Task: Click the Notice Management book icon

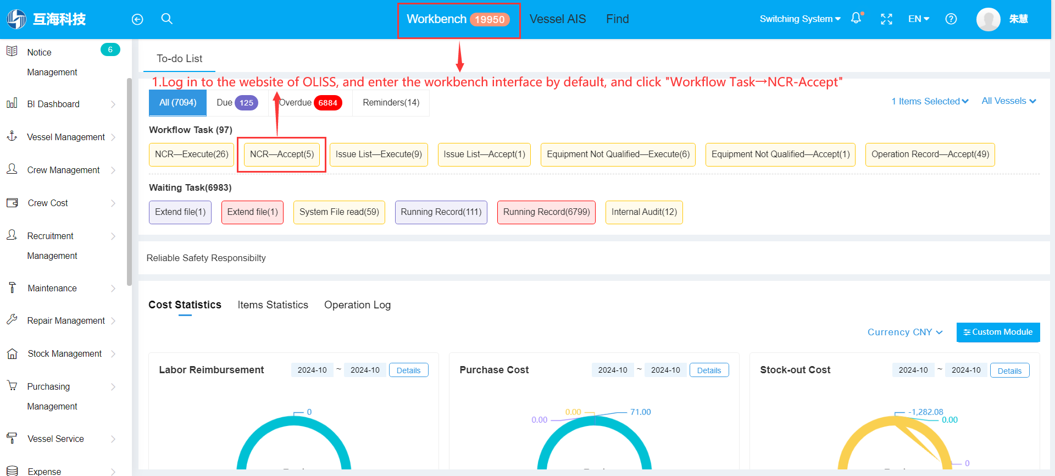Action: pos(12,51)
